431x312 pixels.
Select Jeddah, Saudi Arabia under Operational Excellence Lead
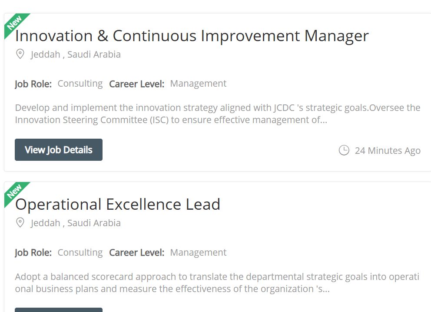click(76, 223)
